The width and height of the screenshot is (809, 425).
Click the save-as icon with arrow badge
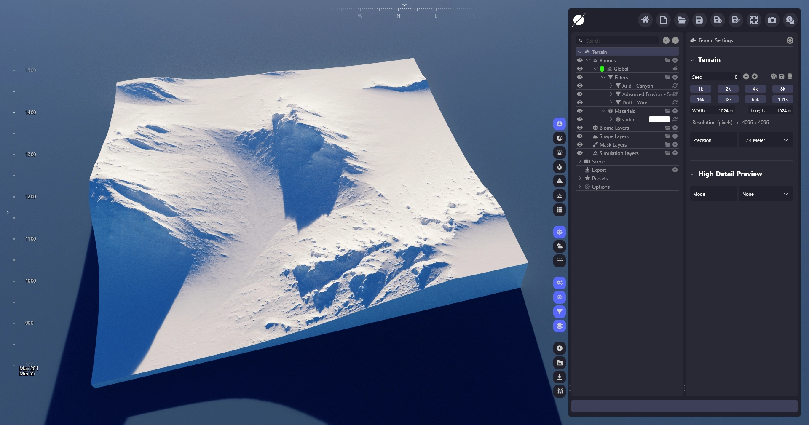pos(718,20)
